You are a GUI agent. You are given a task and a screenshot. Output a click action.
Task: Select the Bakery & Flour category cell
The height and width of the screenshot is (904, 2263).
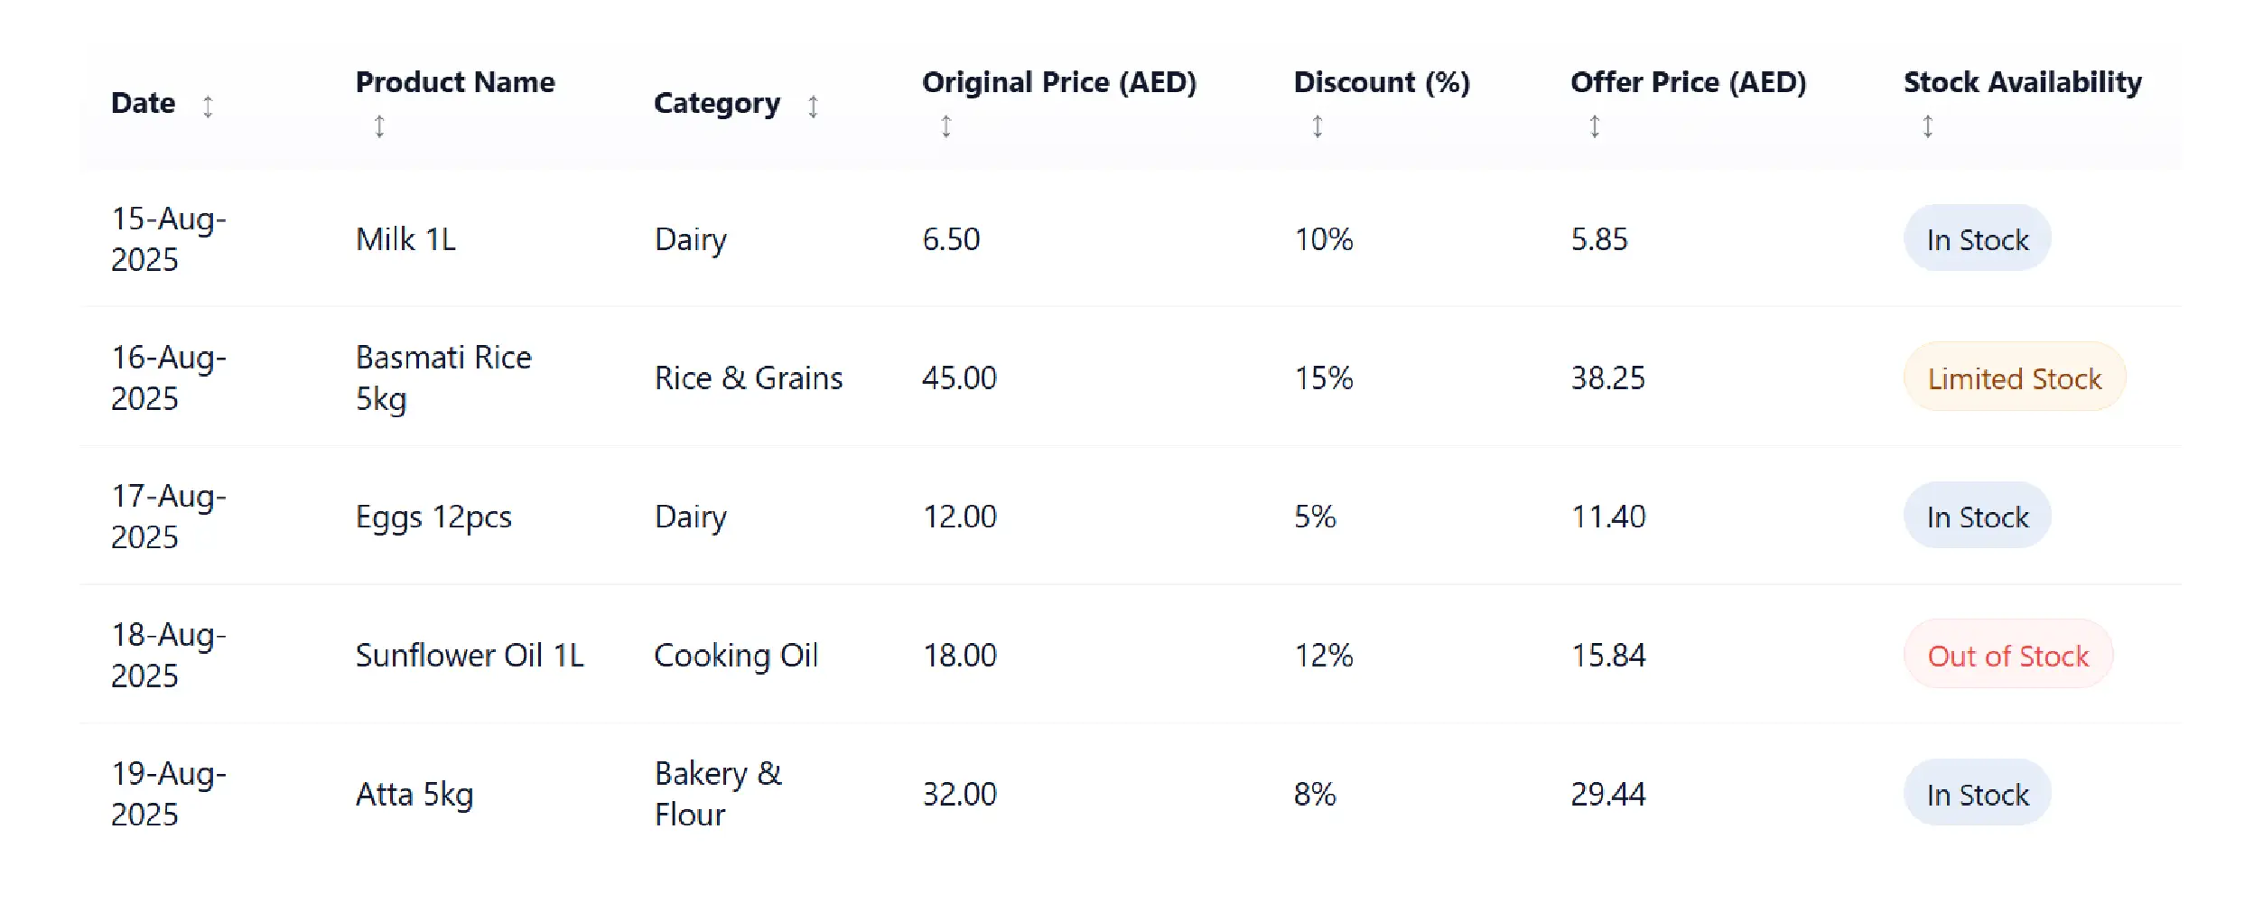click(x=718, y=794)
